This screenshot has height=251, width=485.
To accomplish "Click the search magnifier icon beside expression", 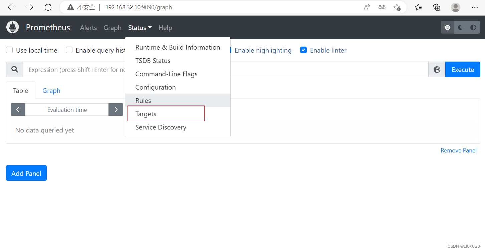I will pos(15,69).
